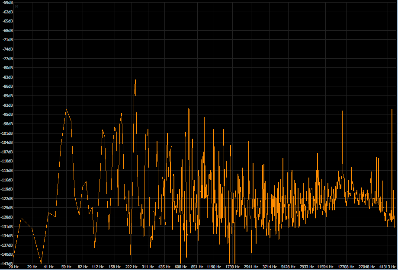The width and height of the screenshot is (398, 270).
Task: Click the -80dB label on the level axis
Action: click(7, 68)
